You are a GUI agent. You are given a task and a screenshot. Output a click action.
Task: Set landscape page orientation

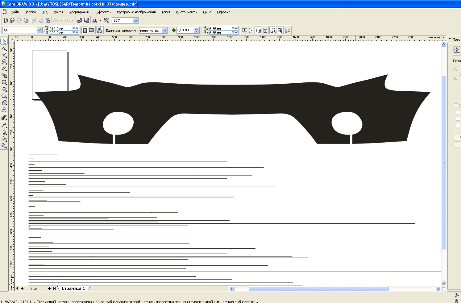pos(91,30)
